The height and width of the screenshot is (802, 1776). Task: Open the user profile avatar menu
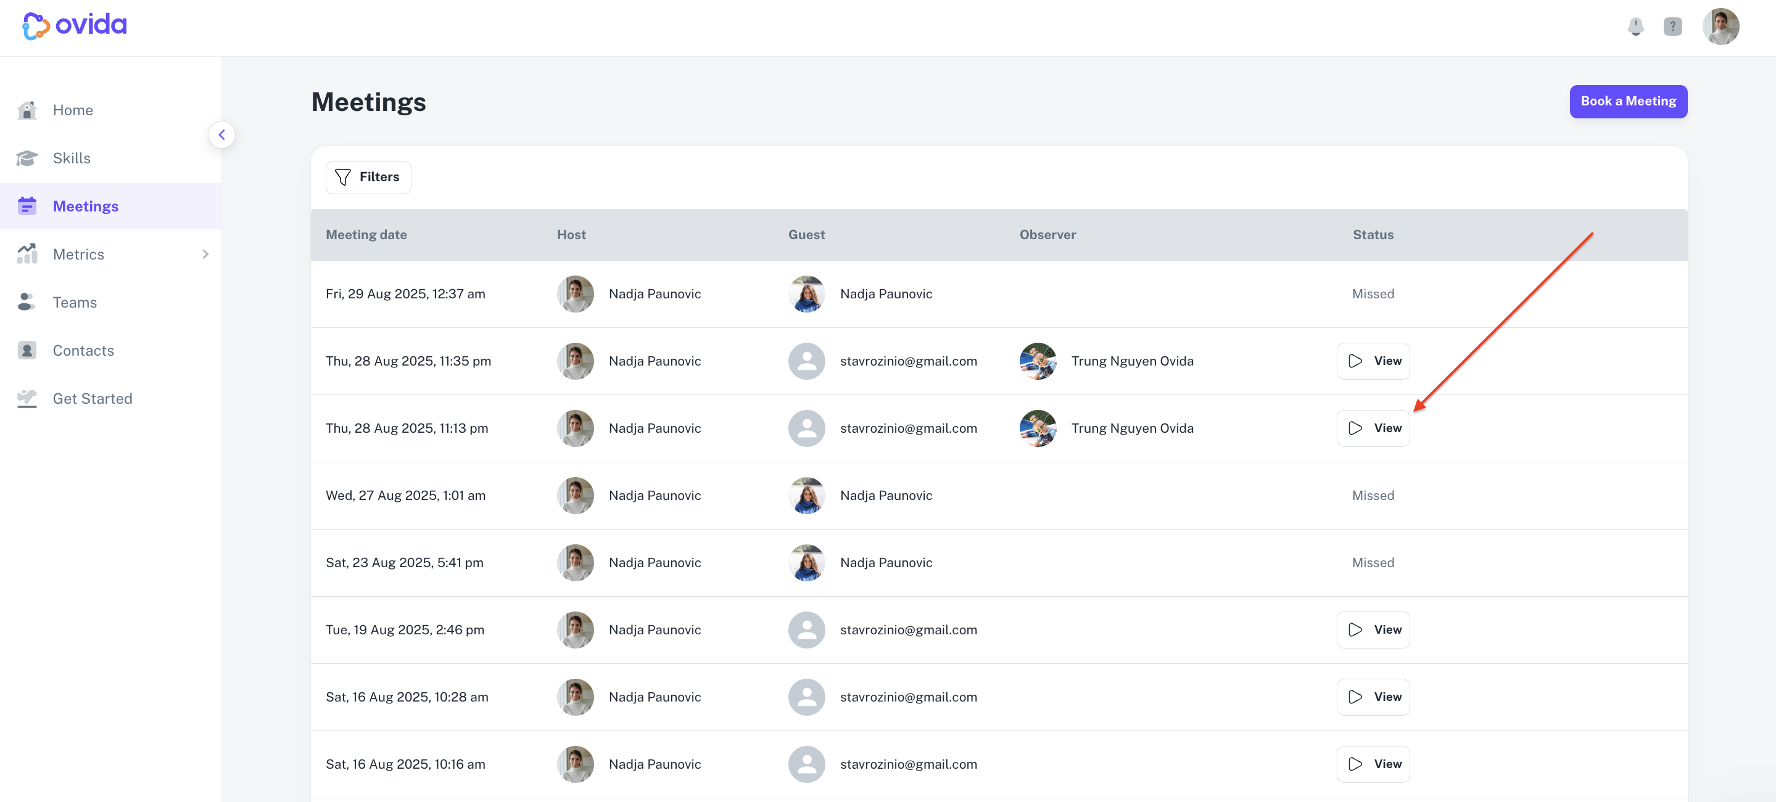point(1721,27)
